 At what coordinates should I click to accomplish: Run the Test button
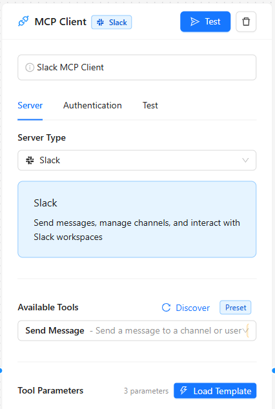click(205, 22)
